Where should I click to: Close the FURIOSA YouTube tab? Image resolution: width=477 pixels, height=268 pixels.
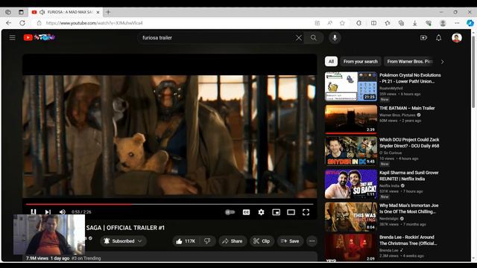point(98,12)
